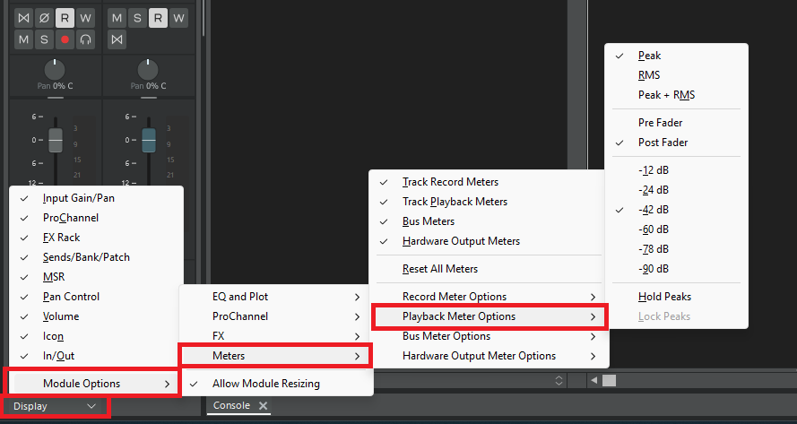Mute the first channel strip
Viewport: 797px width, 424px height.
(23, 39)
